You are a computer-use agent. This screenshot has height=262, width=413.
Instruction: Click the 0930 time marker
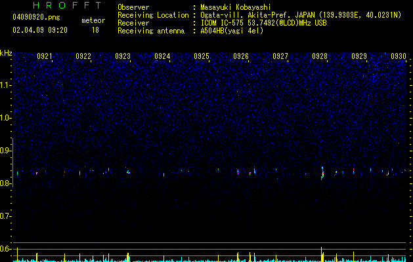(x=399, y=56)
